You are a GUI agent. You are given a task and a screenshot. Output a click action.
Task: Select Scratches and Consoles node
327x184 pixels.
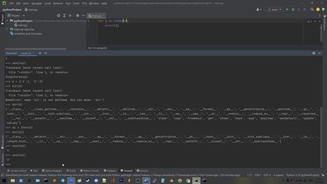pyautogui.click(x=26, y=34)
